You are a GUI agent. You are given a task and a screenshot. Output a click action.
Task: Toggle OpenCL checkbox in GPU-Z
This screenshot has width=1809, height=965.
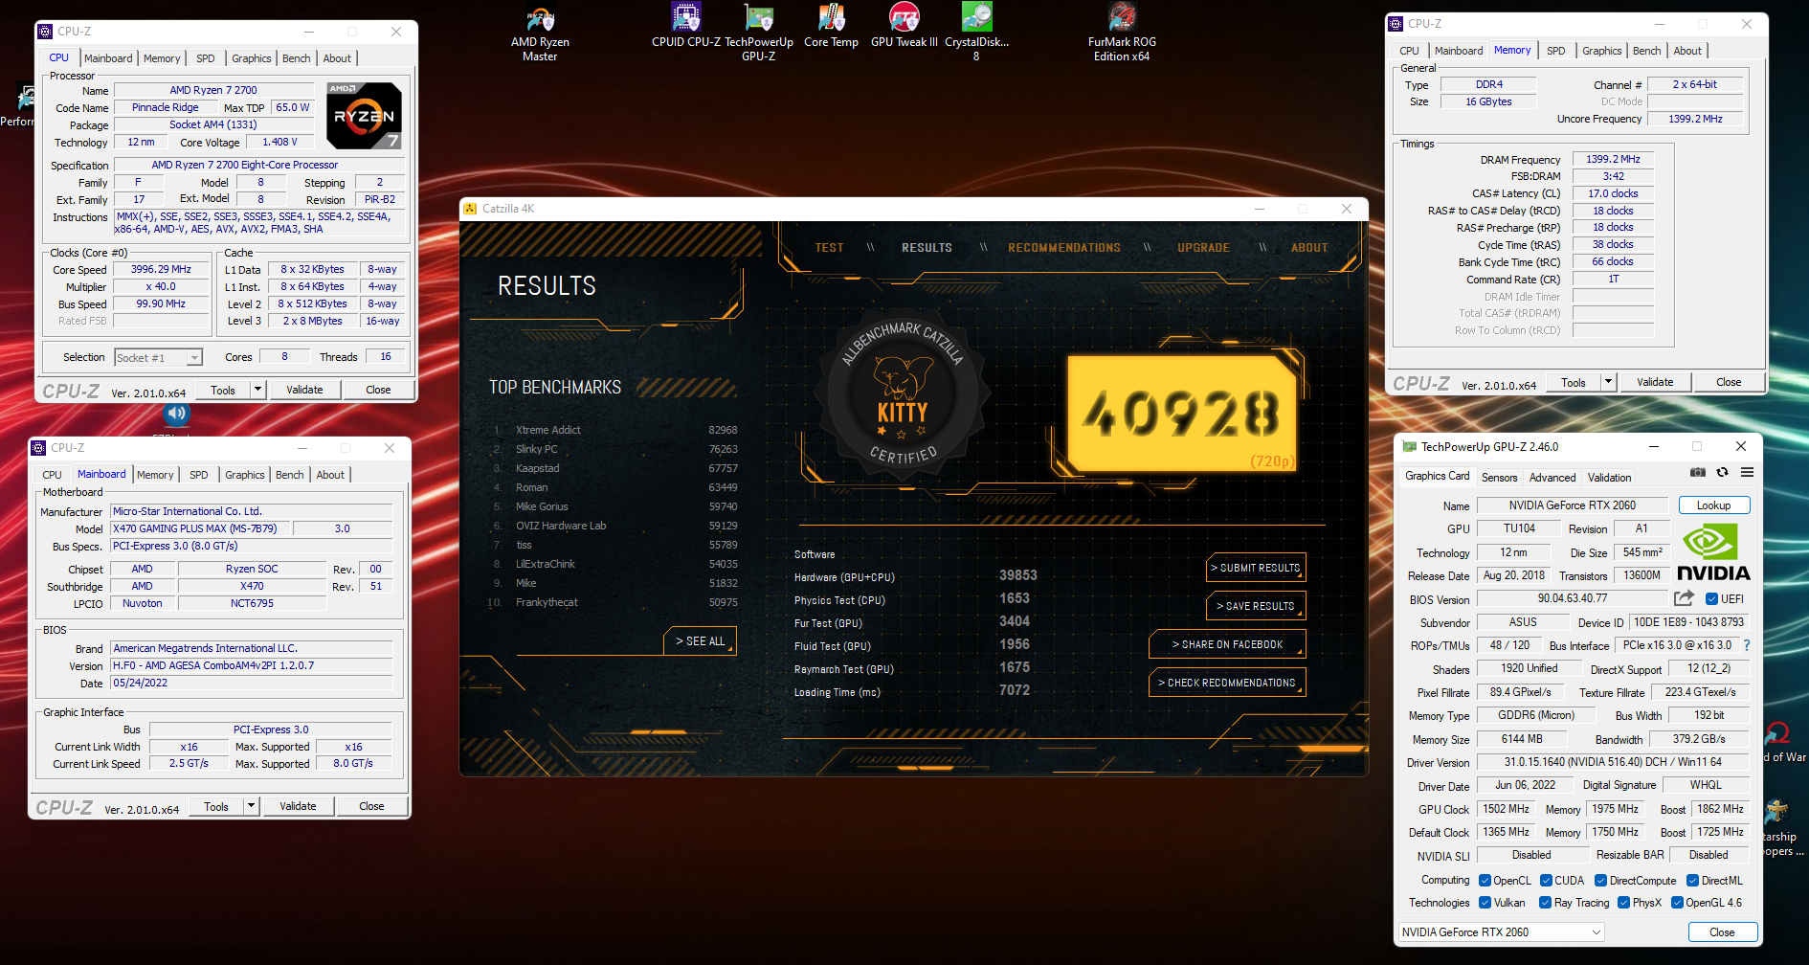coord(1485,881)
